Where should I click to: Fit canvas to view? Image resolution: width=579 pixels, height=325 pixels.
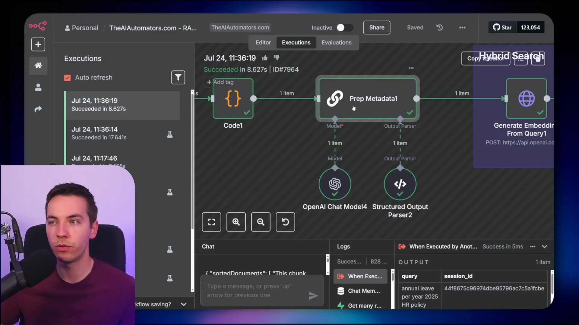click(x=211, y=222)
